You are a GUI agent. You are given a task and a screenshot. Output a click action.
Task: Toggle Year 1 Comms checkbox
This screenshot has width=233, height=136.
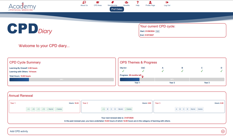click(x=59, y=109)
